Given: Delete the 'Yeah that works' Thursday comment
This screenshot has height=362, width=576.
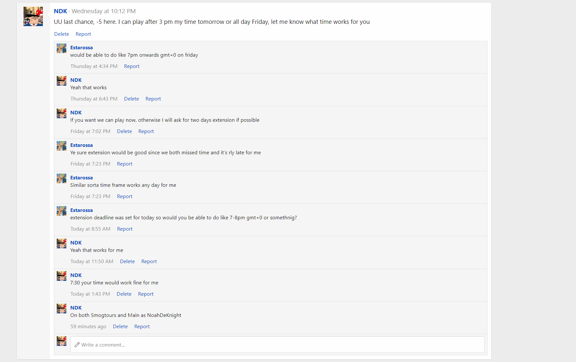Looking at the screenshot, I should (131, 99).
